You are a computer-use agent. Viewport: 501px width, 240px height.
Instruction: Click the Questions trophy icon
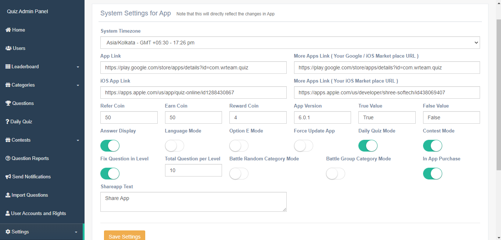[8, 103]
